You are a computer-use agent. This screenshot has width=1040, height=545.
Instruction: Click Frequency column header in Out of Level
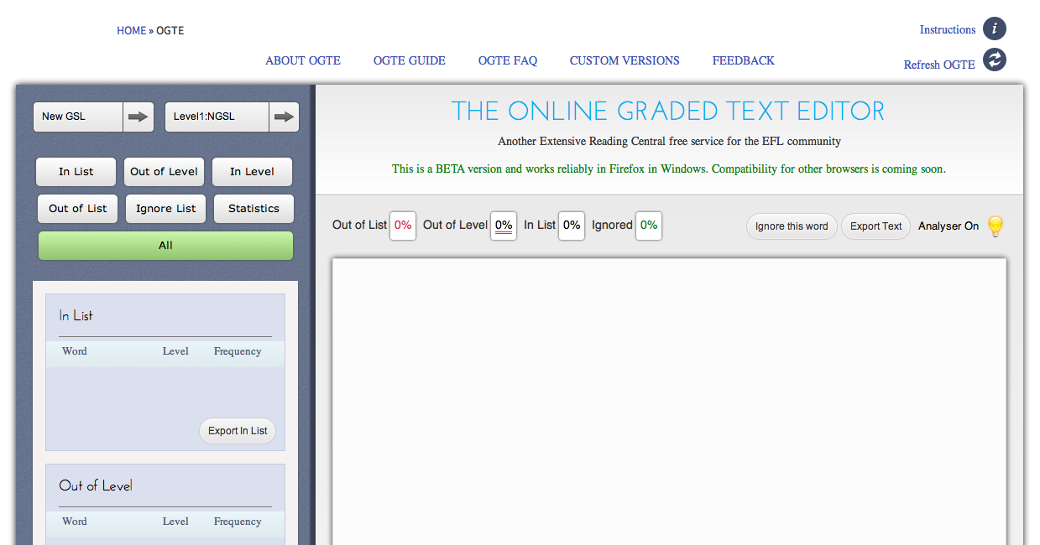238,522
